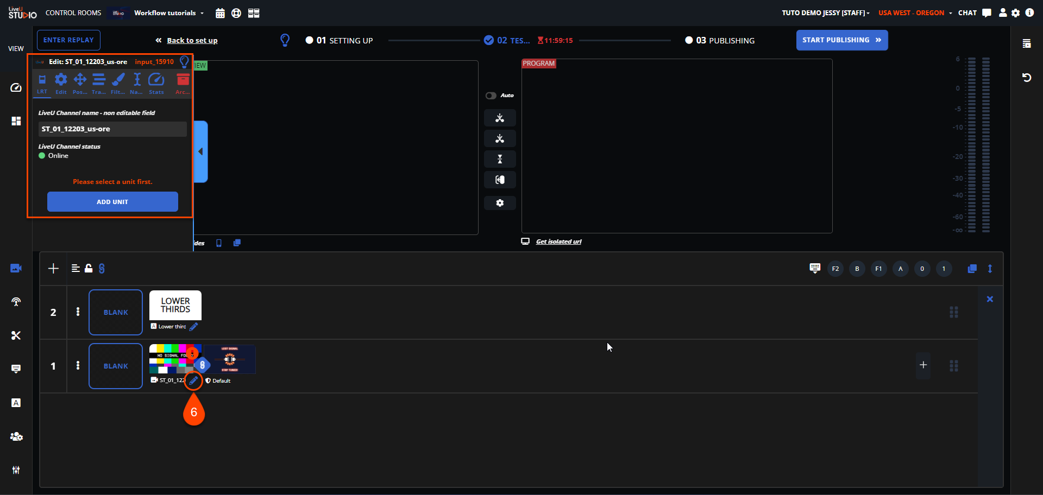Open the Name text-cursor tab
1043x495 pixels.
pos(137,84)
